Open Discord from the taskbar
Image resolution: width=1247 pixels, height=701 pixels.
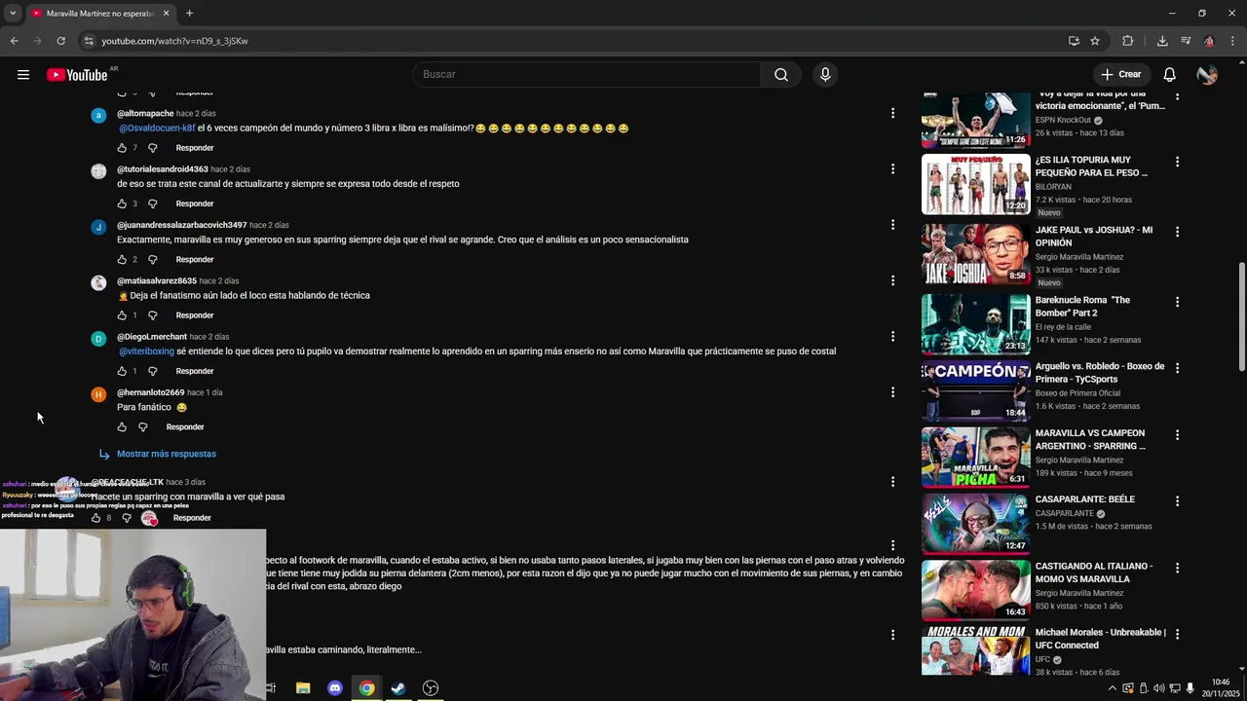(335, 688)
